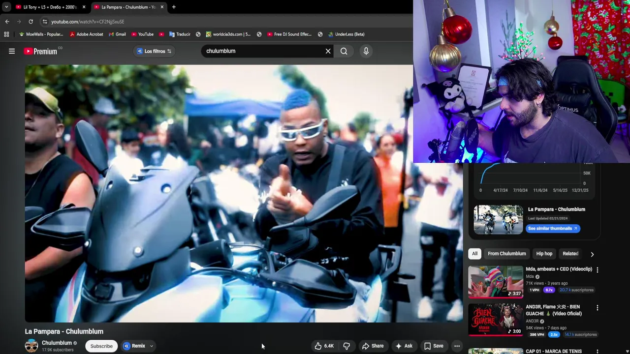
Task: Open more actions ellipsis under the video
Action: [457, 346]
